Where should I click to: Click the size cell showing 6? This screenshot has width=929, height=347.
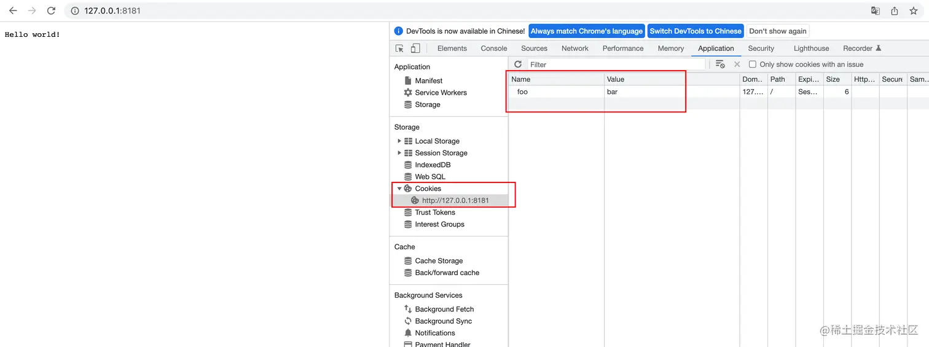pyautogui.click(x=837, y=92)
